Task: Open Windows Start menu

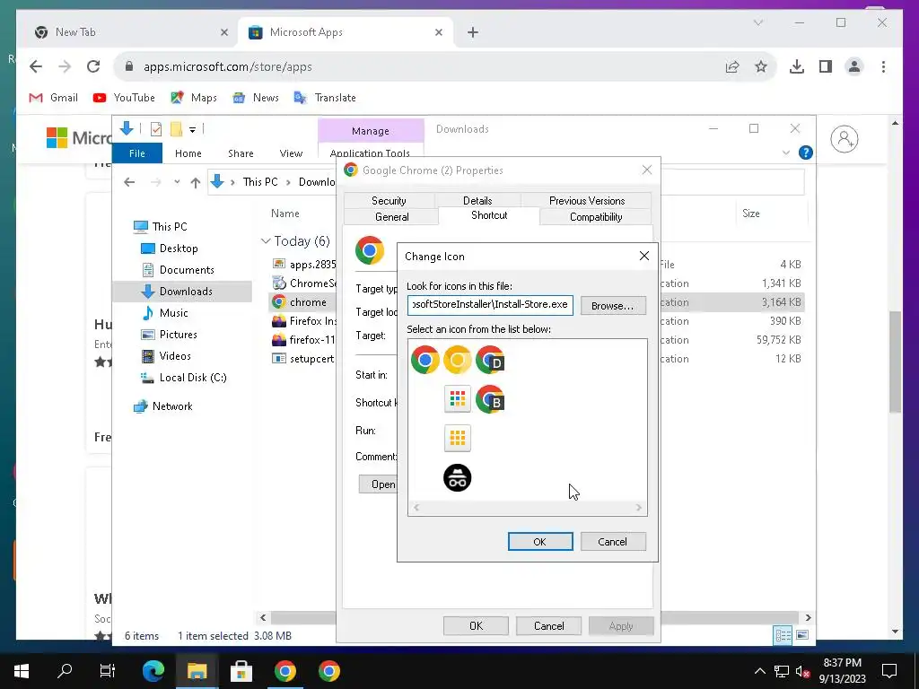Action: (22, 671)
